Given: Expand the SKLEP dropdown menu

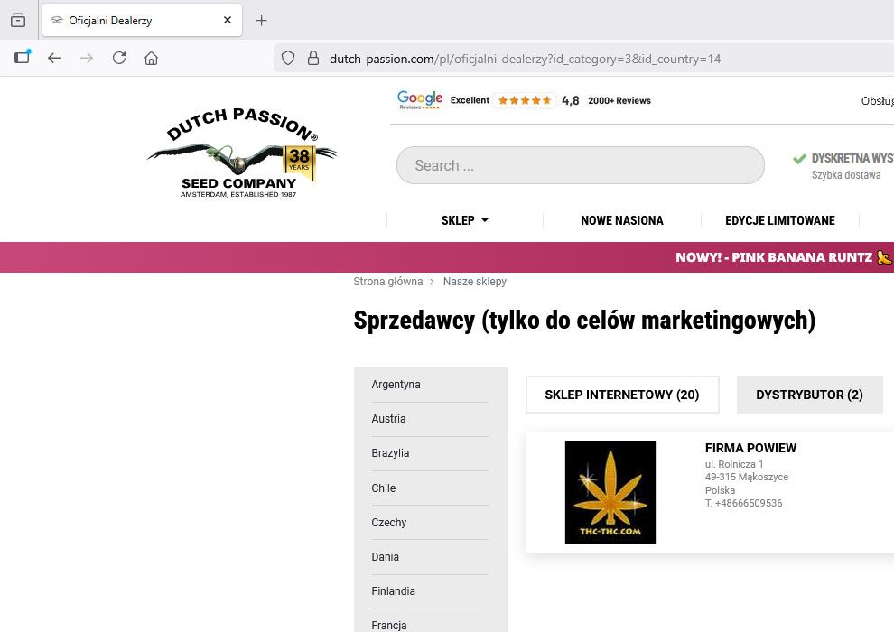Looking at the screenshot, I should click(464, 220).
